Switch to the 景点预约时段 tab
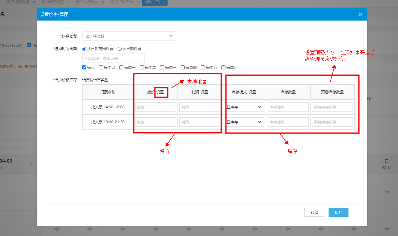The height and width of the screenshot is (236, 398). (52, 2)
